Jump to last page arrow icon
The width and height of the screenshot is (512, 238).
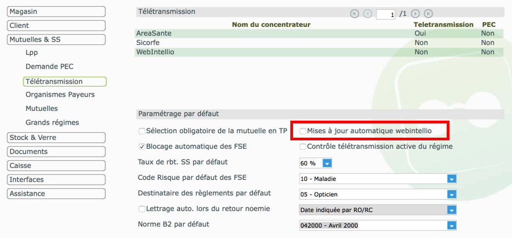pyautogui.click(x=428, y=14)
